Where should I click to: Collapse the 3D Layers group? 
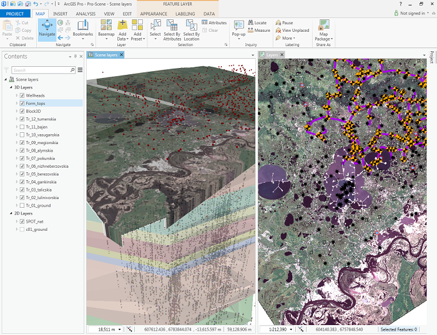[x=11, y=87]
